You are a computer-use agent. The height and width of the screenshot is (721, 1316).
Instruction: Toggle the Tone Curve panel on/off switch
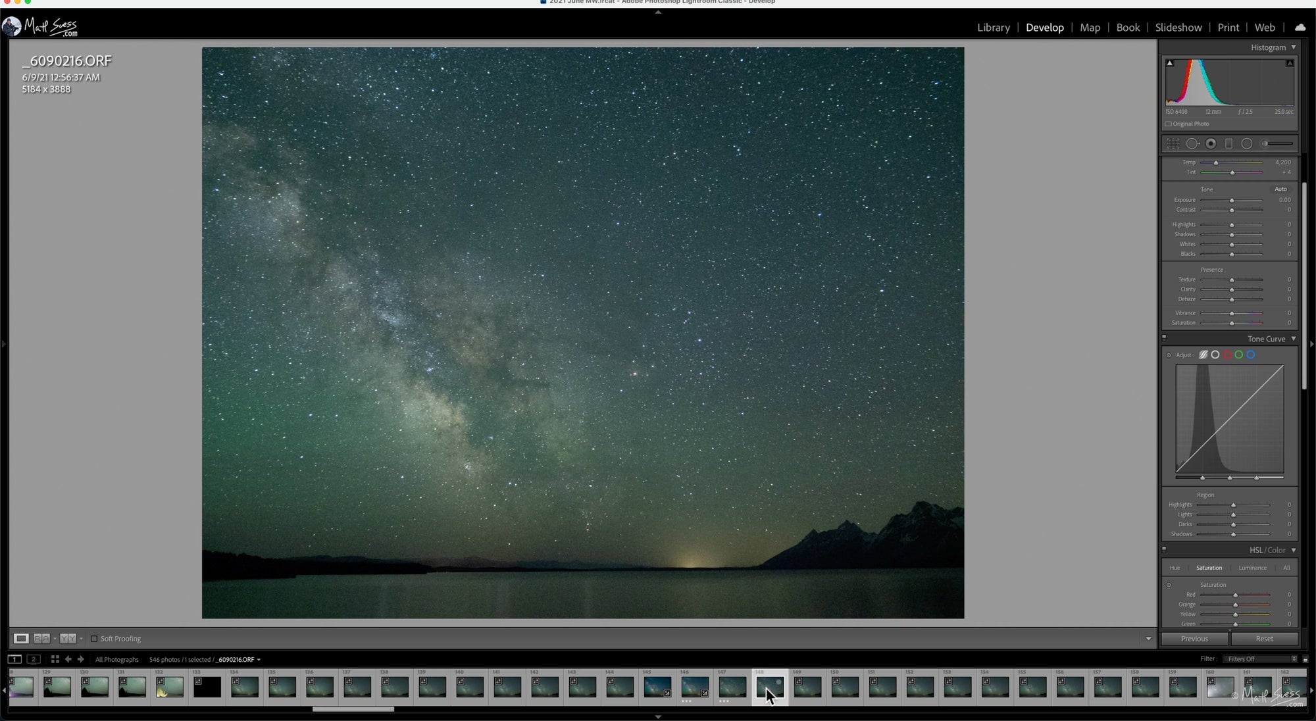pyautogui.click(x=1164, y=338)
